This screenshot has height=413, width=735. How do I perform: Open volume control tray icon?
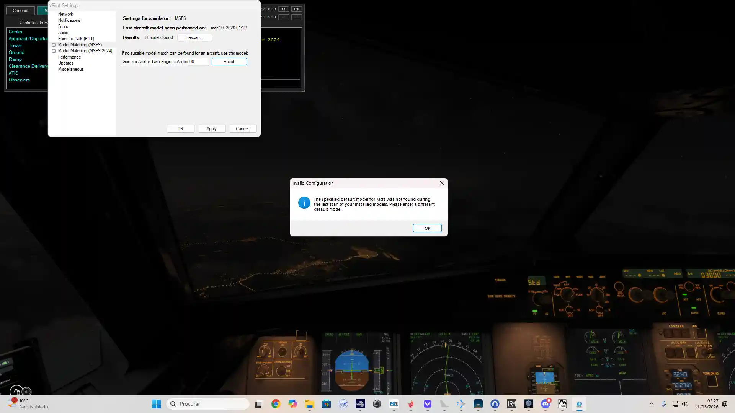click(x=685, y=404)
